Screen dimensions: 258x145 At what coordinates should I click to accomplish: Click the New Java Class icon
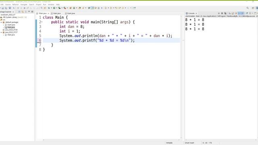coord(74,8)
